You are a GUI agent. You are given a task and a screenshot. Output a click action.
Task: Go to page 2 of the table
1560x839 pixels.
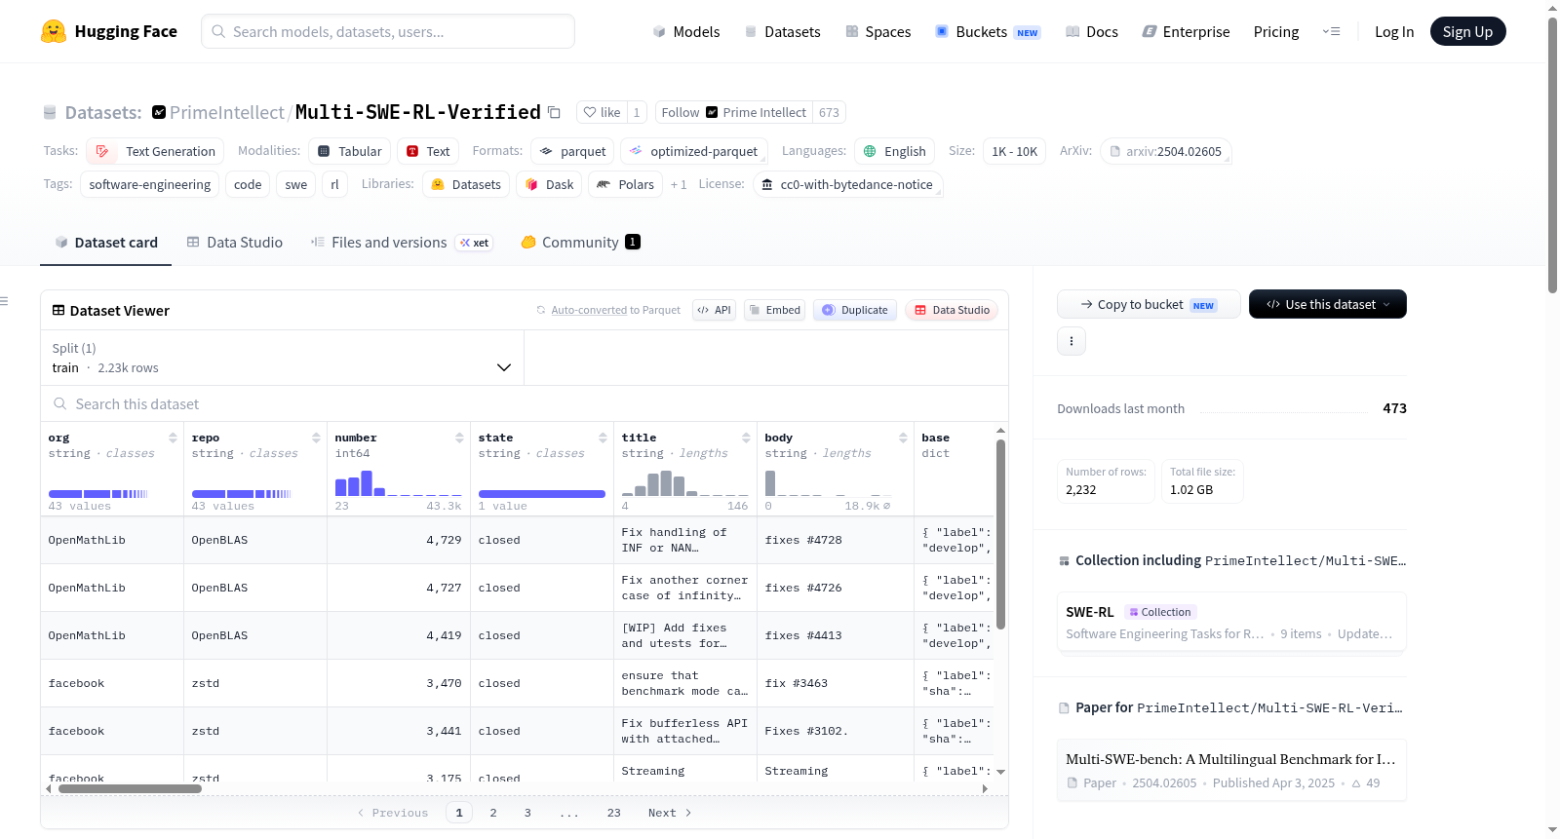tap(493, 813)
